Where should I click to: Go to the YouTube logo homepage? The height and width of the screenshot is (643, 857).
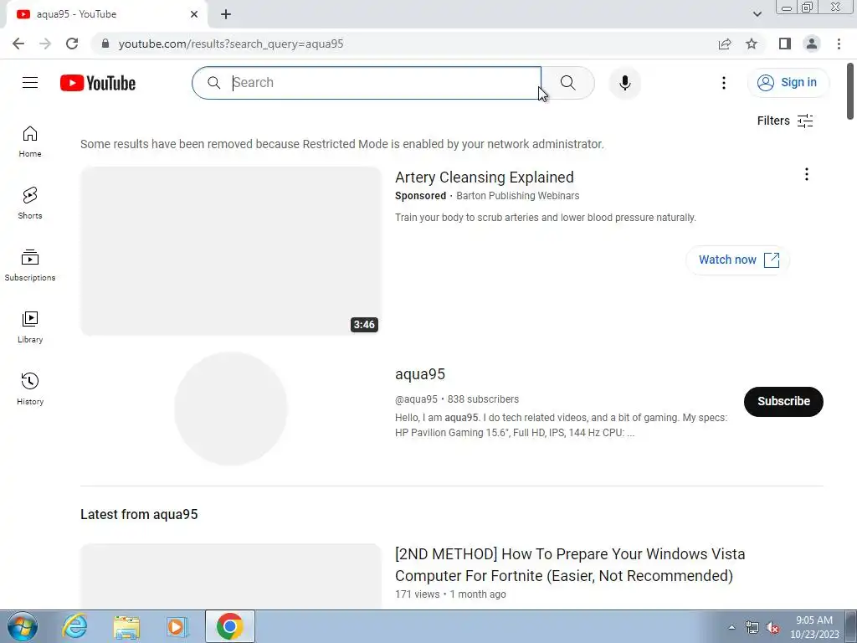click(98, 83)
